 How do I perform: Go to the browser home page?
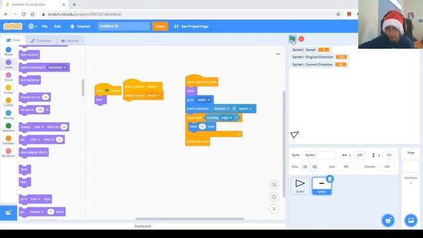(x=32, y=15)
